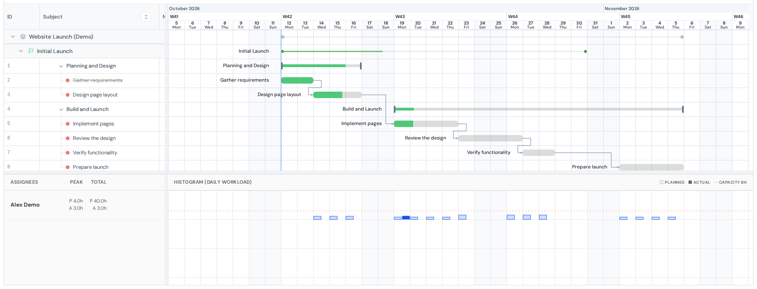Click the collapse-all button in Subject header
Screen dimensions: 757x289
[146, 17]
